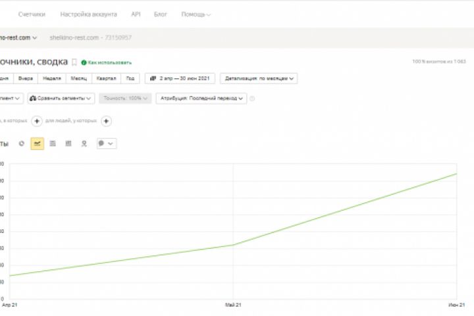Switch to map chart view icon
Image resolution: width=474 pixels, height=316 pixels.
[x=84, y=144]
